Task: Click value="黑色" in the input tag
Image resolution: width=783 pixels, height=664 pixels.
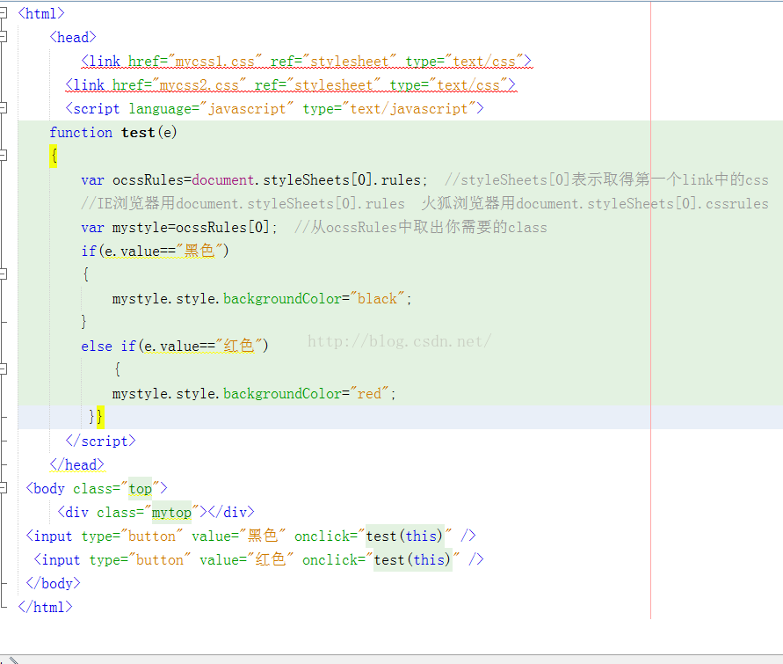Action: coord(239,536)
